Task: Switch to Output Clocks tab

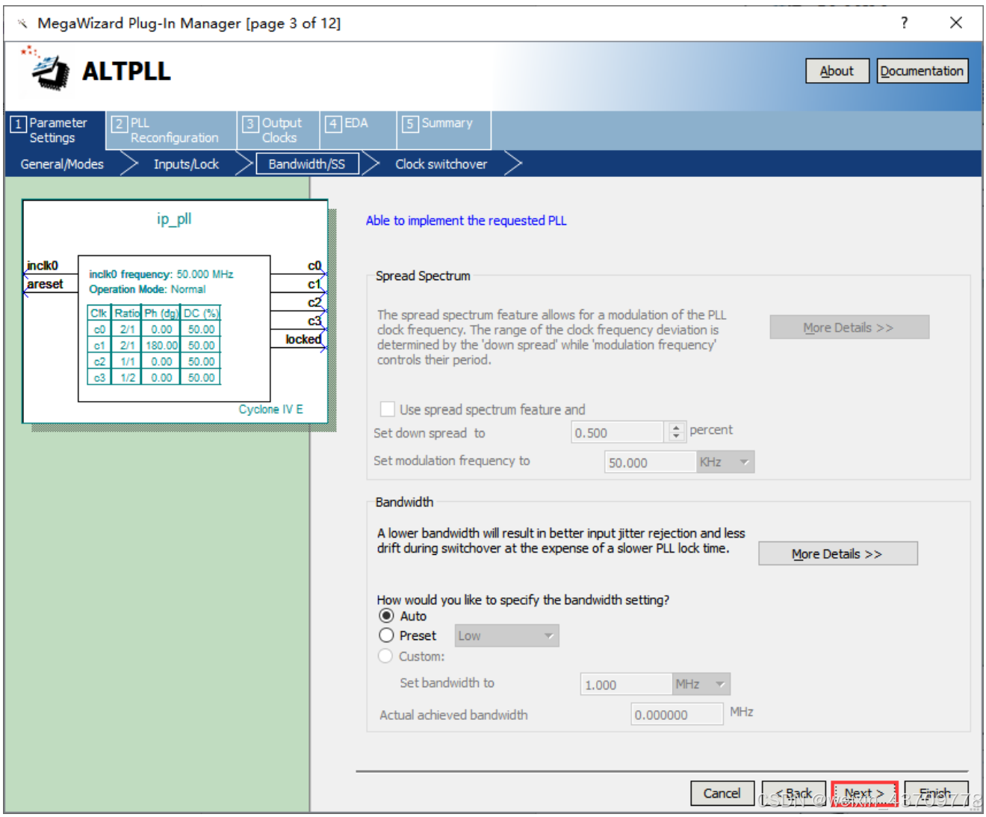Action: (x=279, y=130)
